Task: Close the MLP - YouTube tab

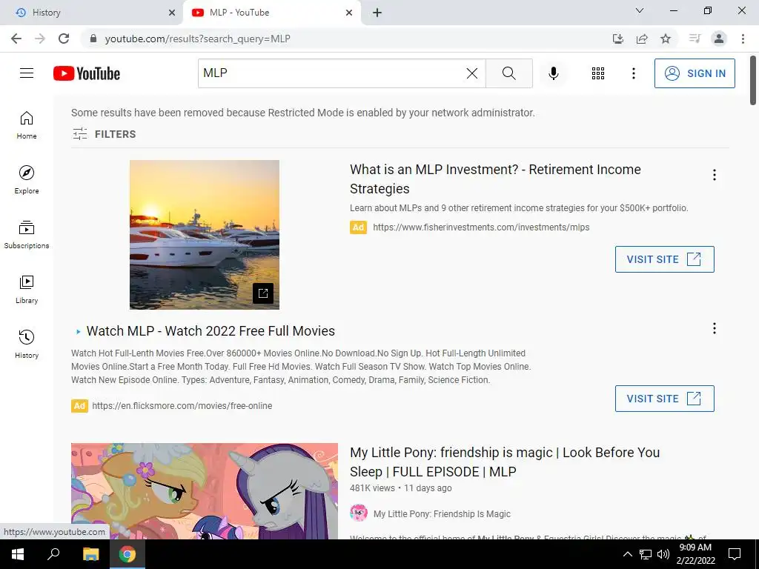Action: [x=349, y=13]
